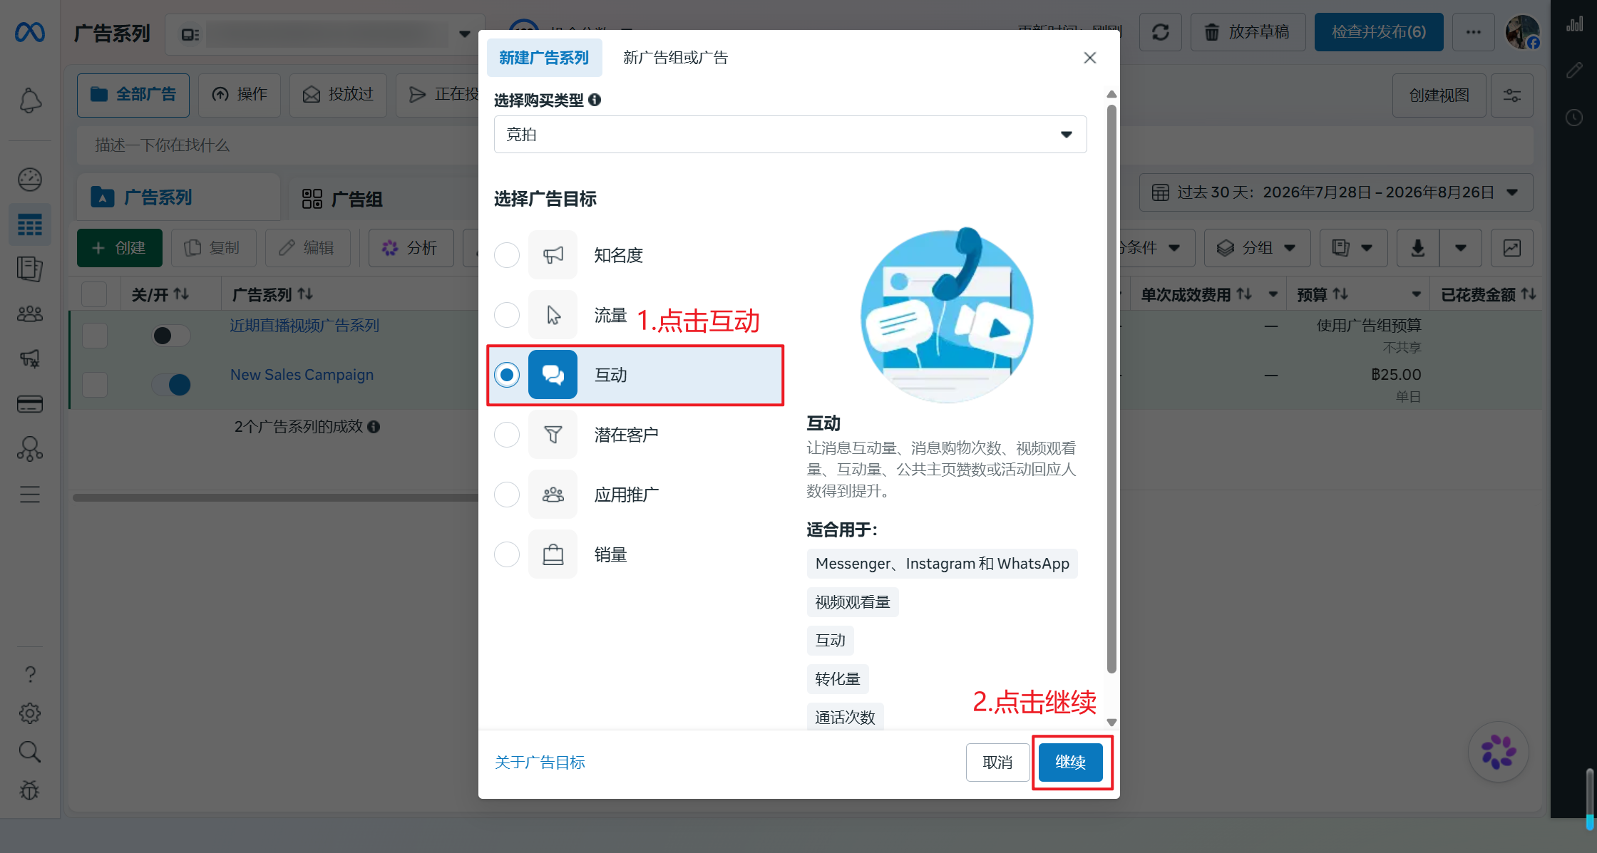Open the 关于广告目标 link
Viewport: 1597px width, 853px height.
[540, 762]
